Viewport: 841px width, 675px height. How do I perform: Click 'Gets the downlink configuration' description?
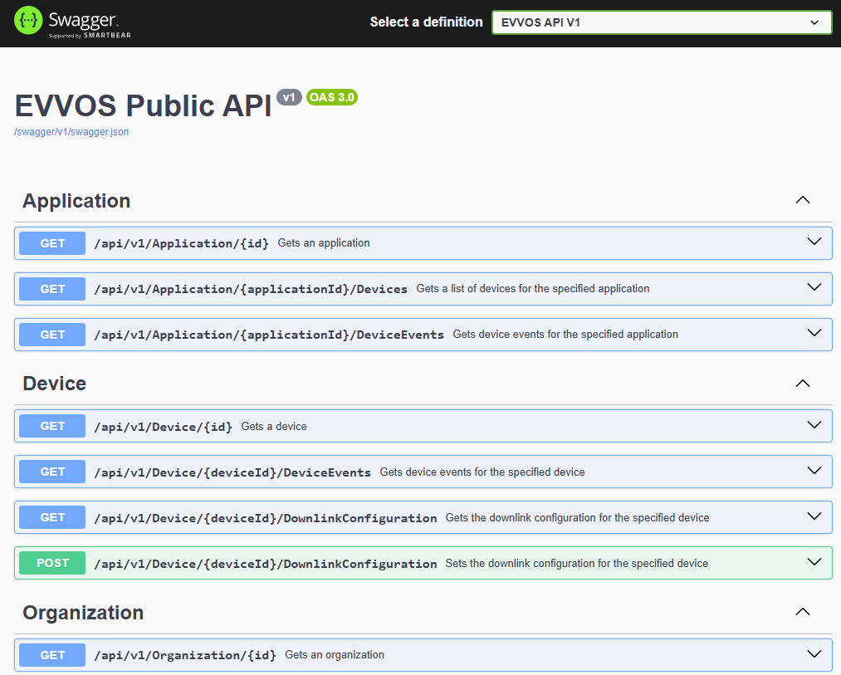(x=577, y=518)
